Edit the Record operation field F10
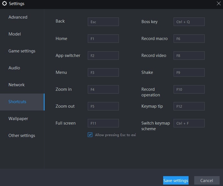This screenshot has width=223, height=186. [x=189, y=89]
